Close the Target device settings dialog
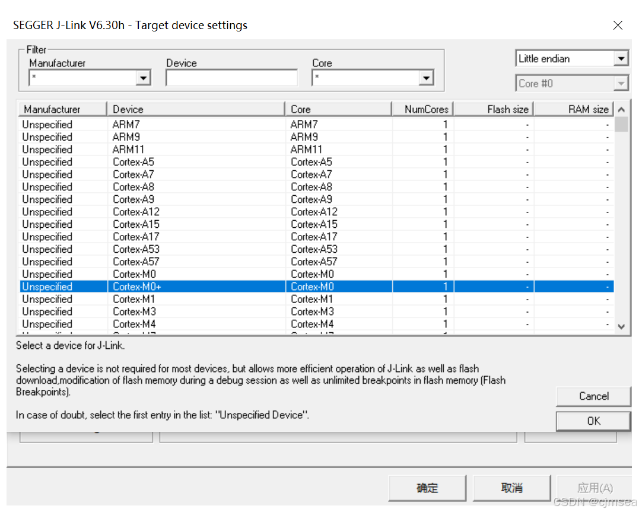The height and width of the screenshot is (512, 639). coord(618,26)
